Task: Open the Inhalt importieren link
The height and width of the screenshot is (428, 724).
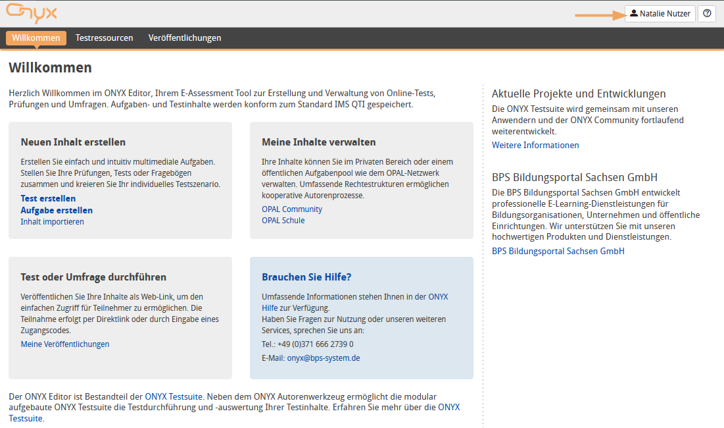Action: pyautogui.click(x=52, y=222)
